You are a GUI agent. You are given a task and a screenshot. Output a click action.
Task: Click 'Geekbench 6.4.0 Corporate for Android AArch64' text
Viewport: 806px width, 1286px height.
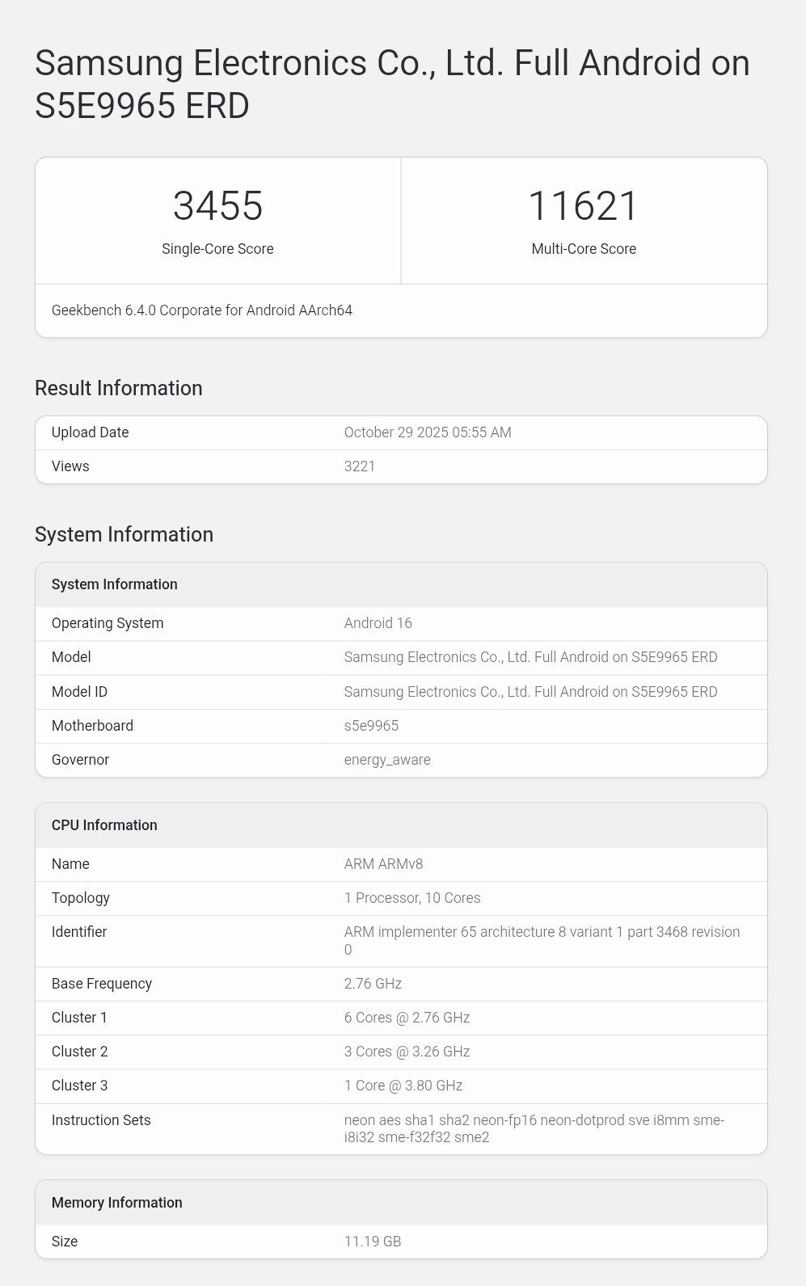pyautogui.click(x=202, y=310)
